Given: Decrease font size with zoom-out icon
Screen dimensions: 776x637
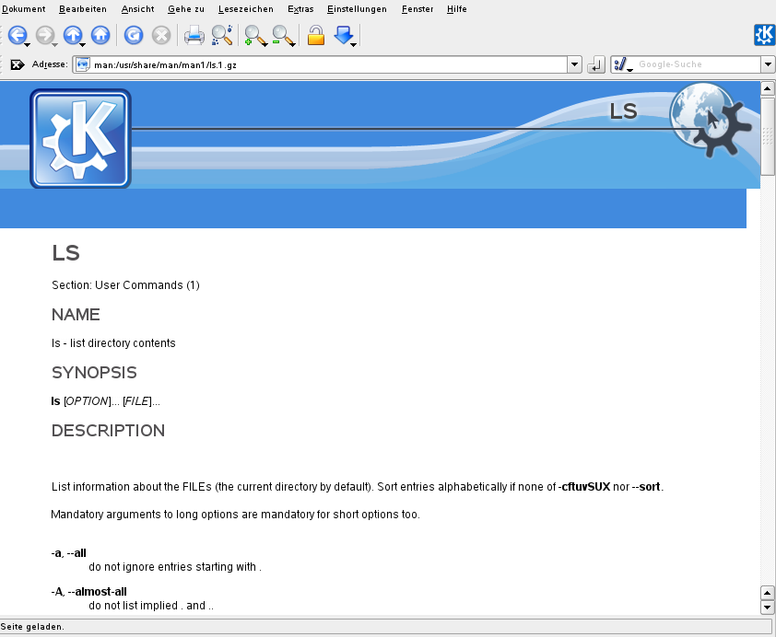Looking at the screenshot, I should pyautogui.click(x=282, y=36).
